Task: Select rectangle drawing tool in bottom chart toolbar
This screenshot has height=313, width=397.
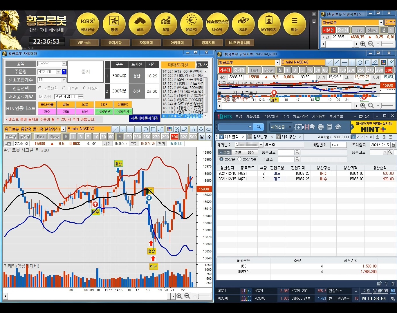Action: tap(153, 129)
